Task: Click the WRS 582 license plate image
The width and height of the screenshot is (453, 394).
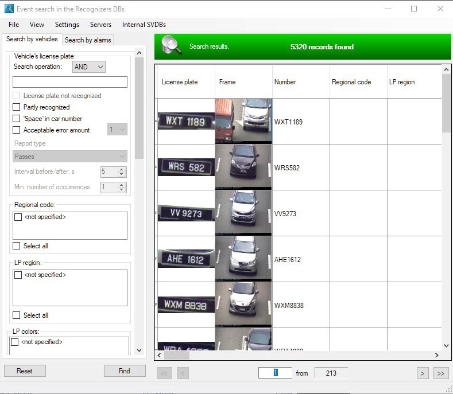Action: 186,167
